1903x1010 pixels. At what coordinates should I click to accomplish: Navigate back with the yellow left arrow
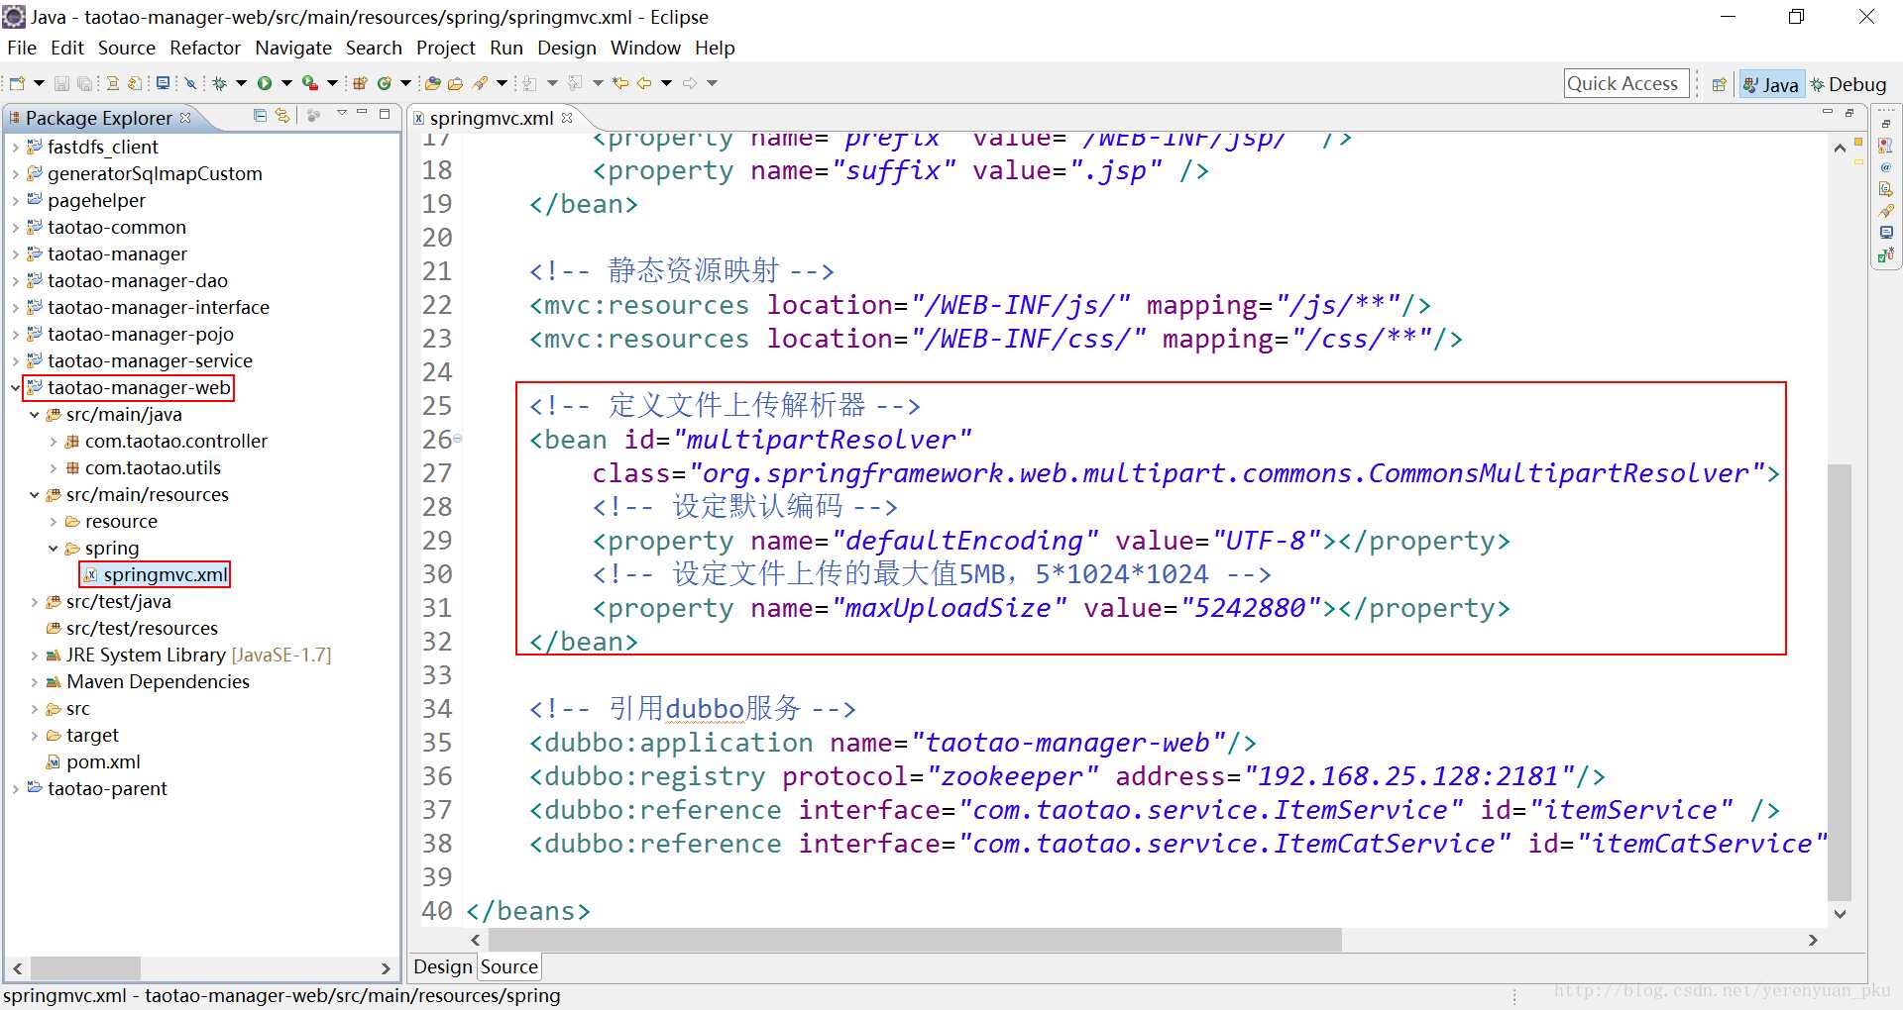tap(644, 83)
